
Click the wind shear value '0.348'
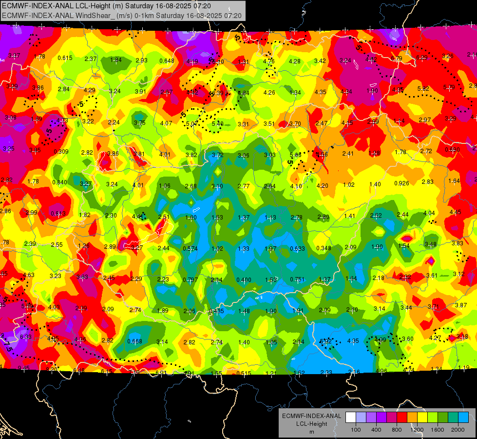(324, 248)
